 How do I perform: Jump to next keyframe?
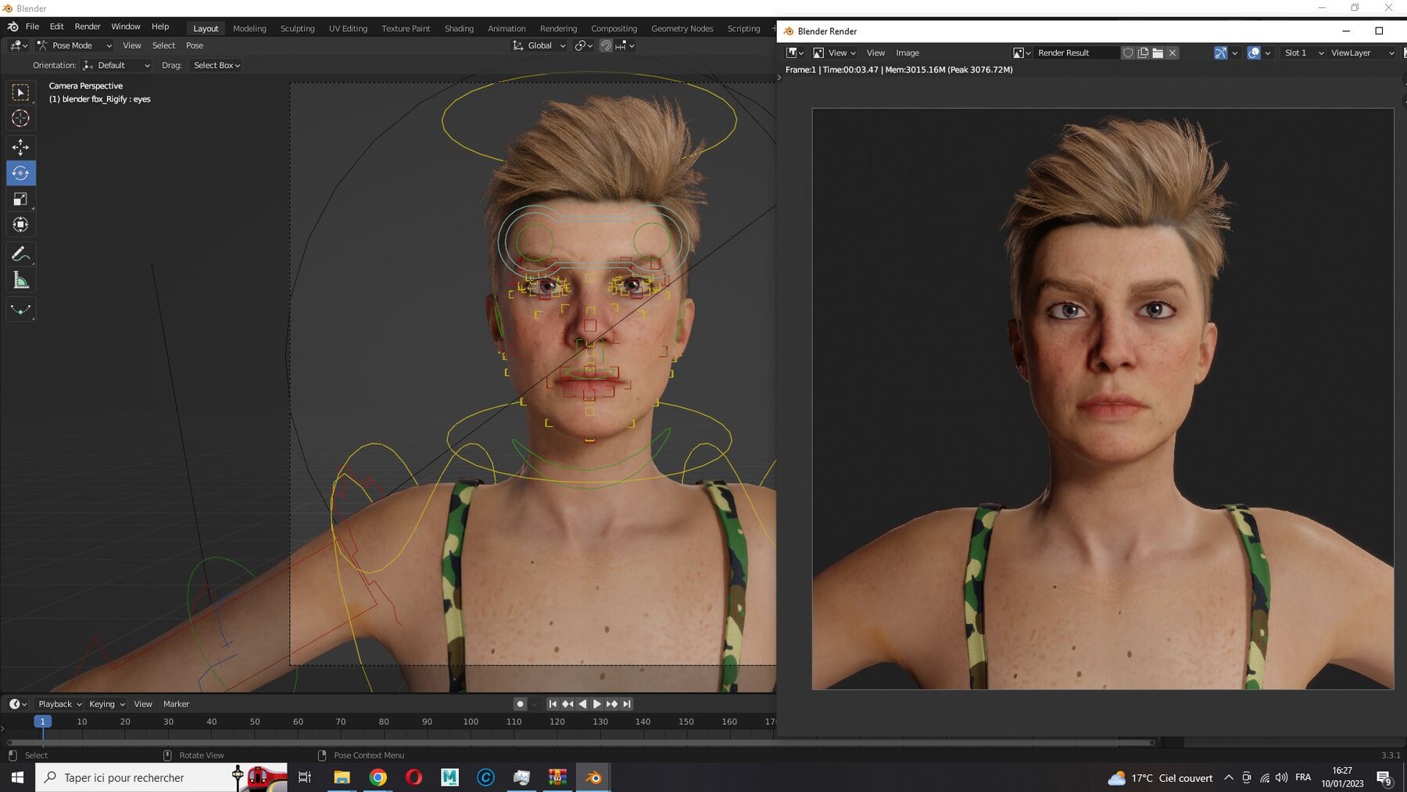coord(612,704)
